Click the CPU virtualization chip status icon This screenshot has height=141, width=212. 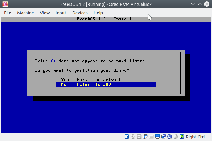169,137
